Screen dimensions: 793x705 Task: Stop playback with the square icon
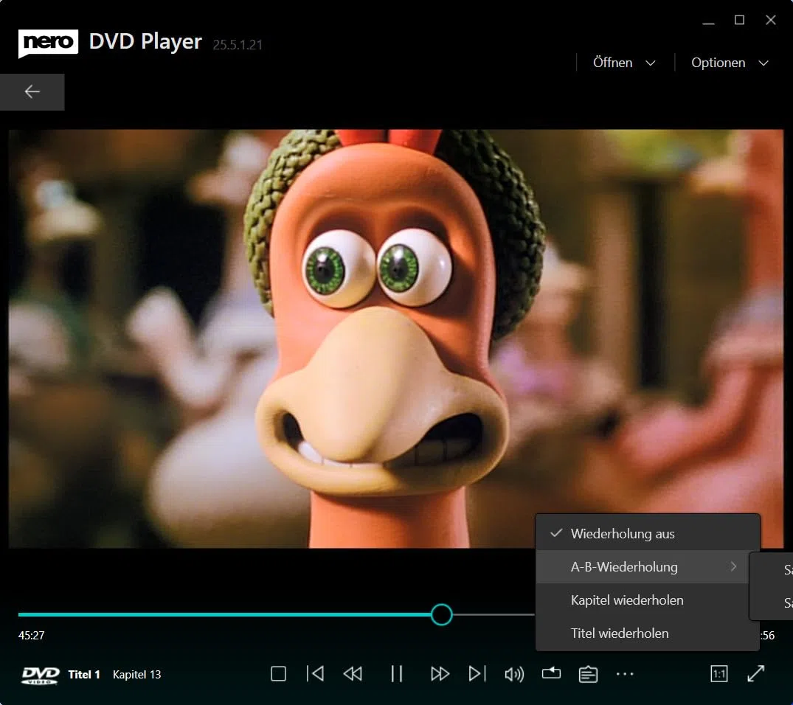[278, 673]
